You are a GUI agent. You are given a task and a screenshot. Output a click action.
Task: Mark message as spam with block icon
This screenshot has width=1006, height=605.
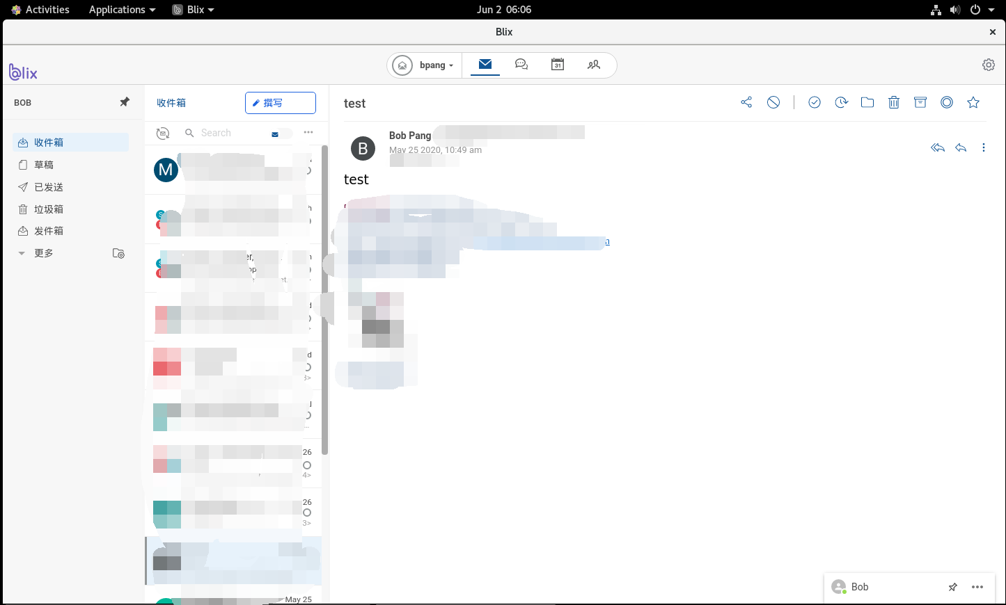(773, 102)
